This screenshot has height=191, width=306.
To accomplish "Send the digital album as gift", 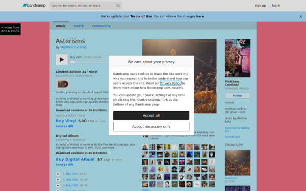I will tap(64, 165).
